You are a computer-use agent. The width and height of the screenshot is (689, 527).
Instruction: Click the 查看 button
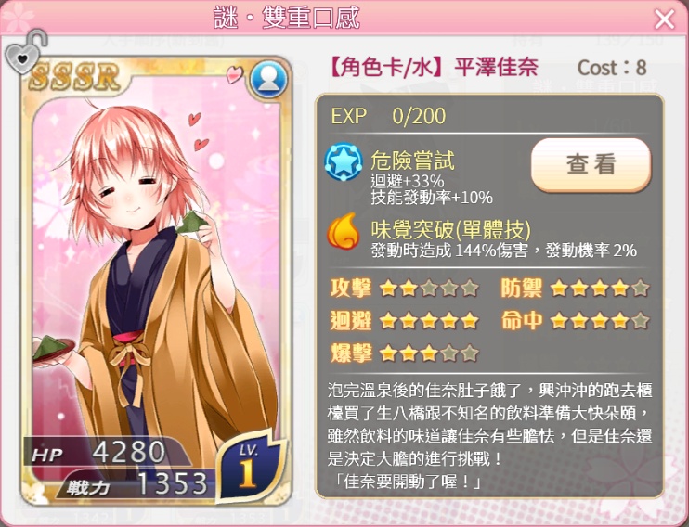click(591, 165)
